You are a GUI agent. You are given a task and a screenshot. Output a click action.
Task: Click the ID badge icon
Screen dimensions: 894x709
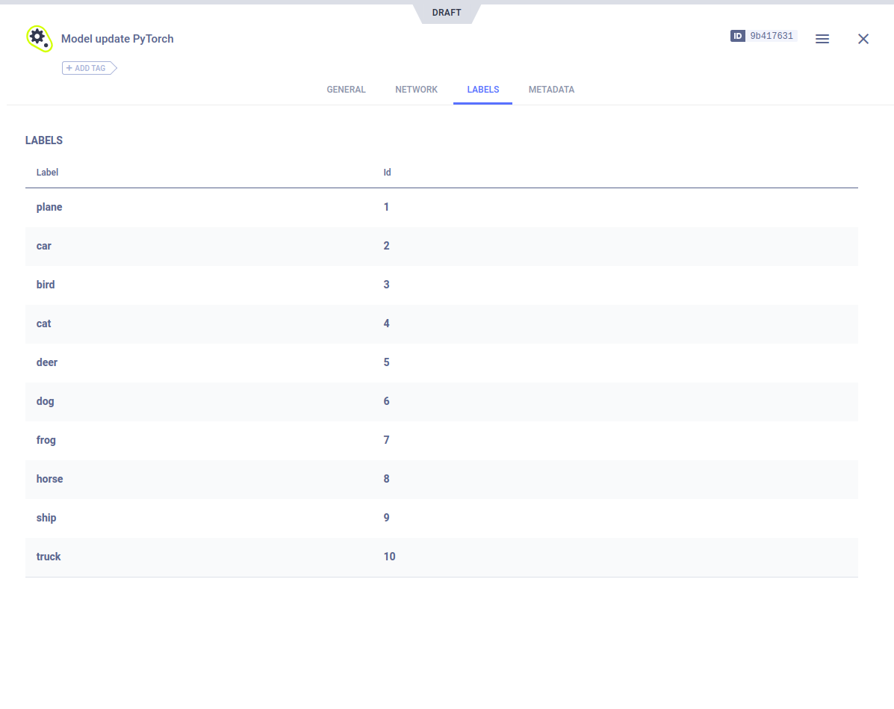(x=737, y=36)
